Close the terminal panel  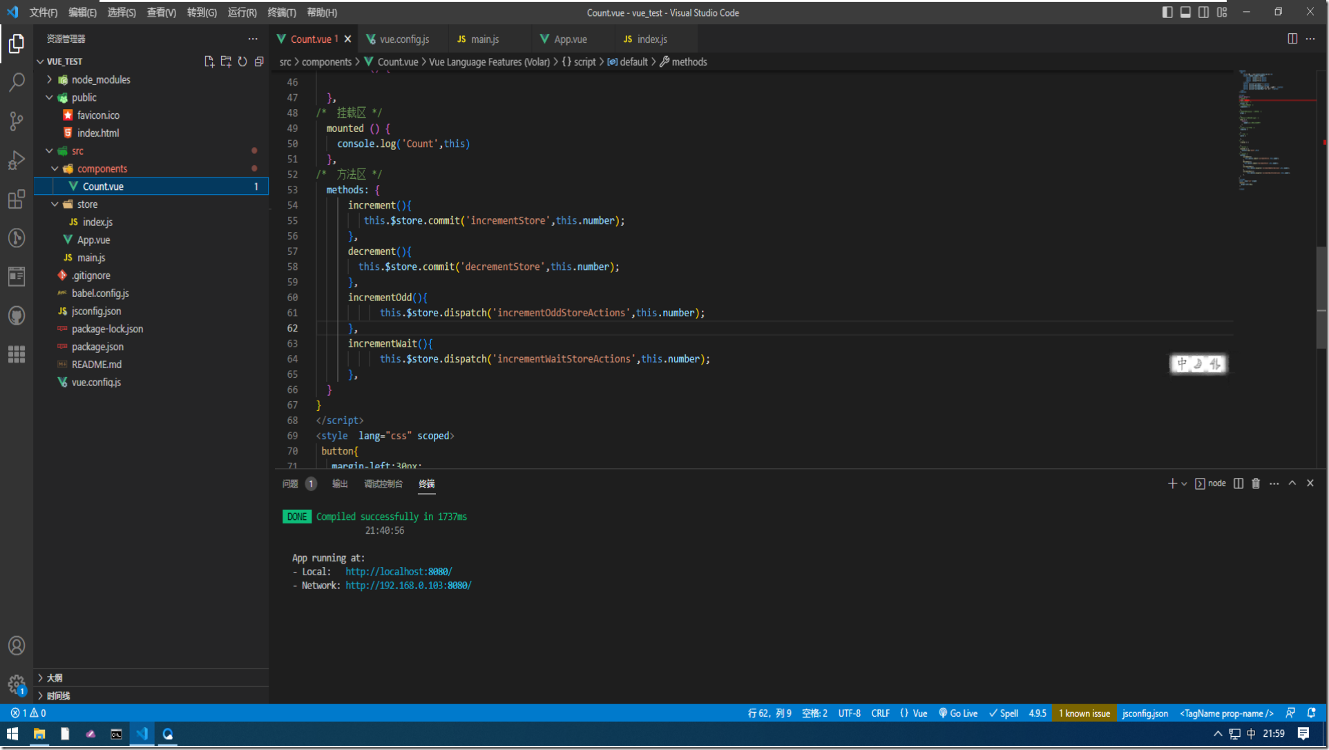pyautogui.click(x=1310, y=483)
